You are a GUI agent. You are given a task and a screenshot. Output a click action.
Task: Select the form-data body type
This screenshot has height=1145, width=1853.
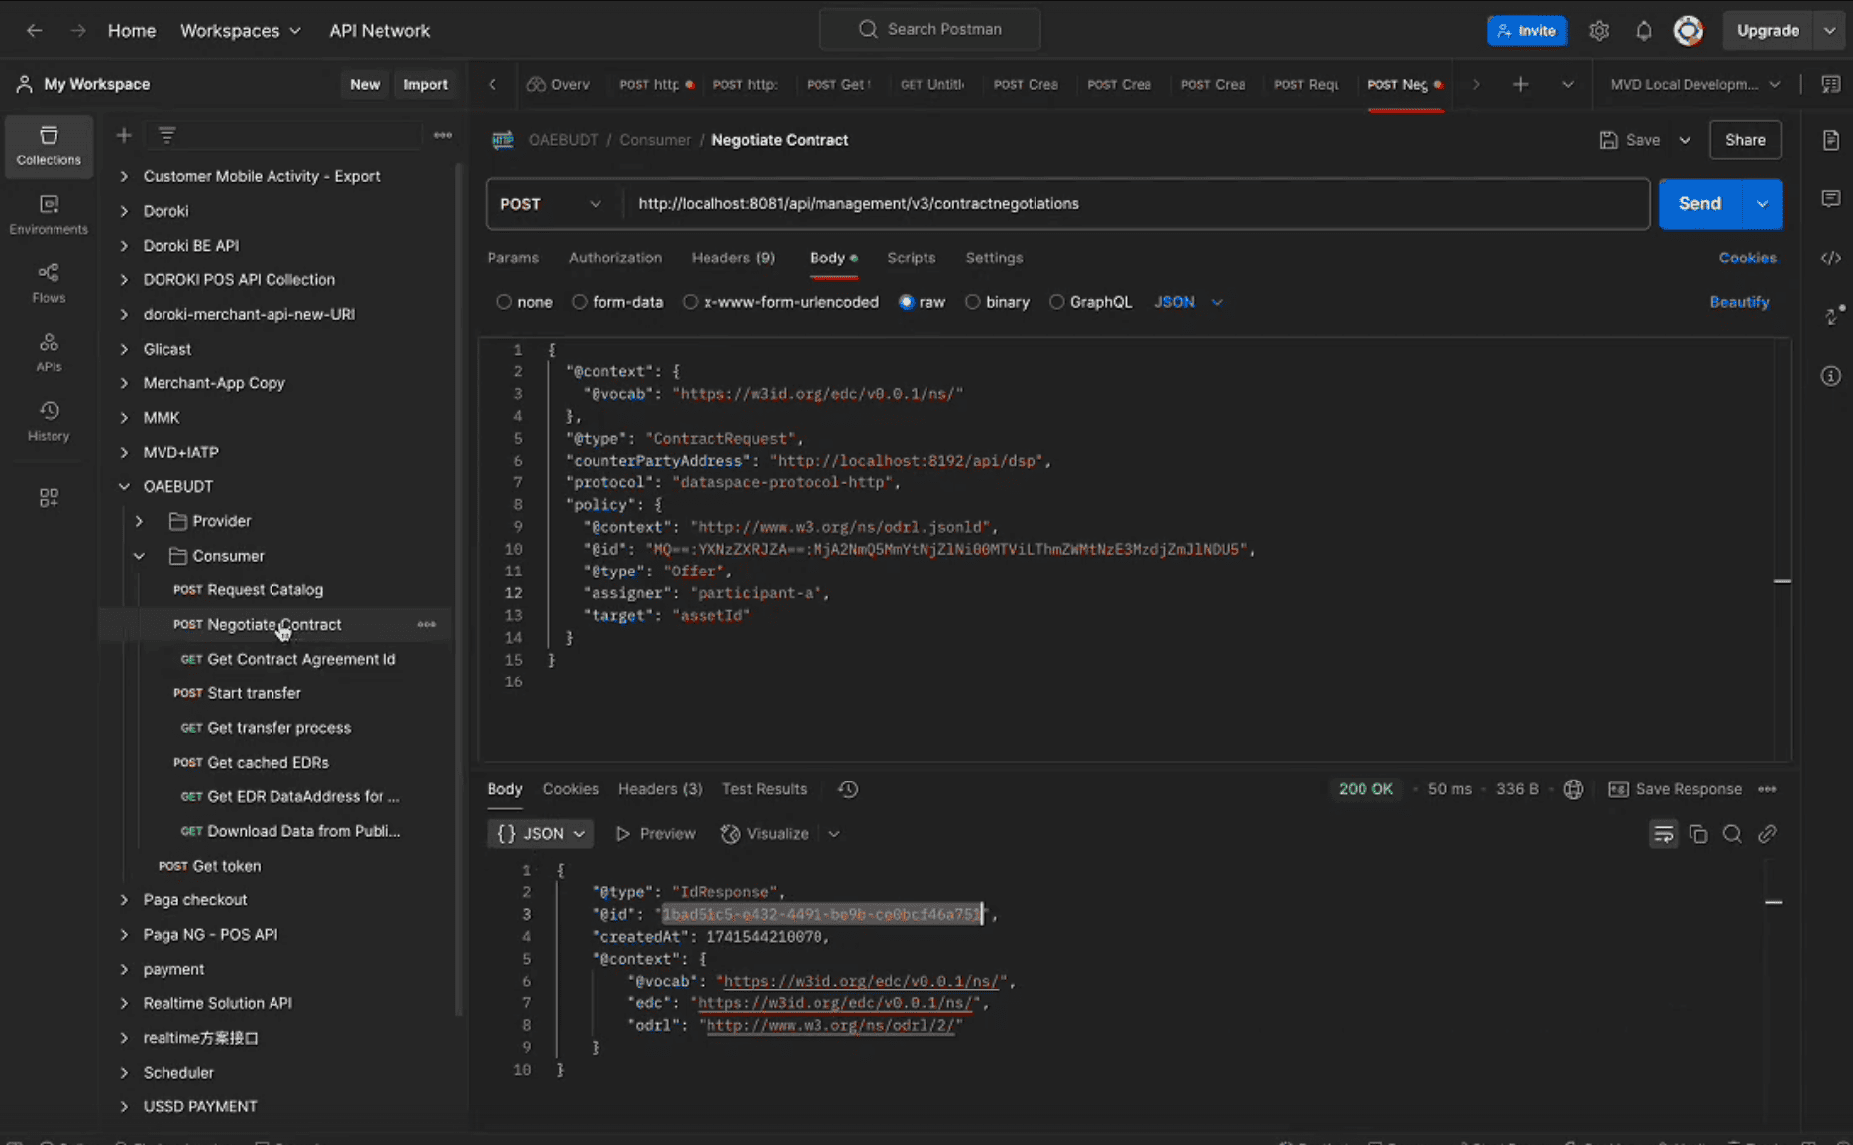click(x=580, y=302)
